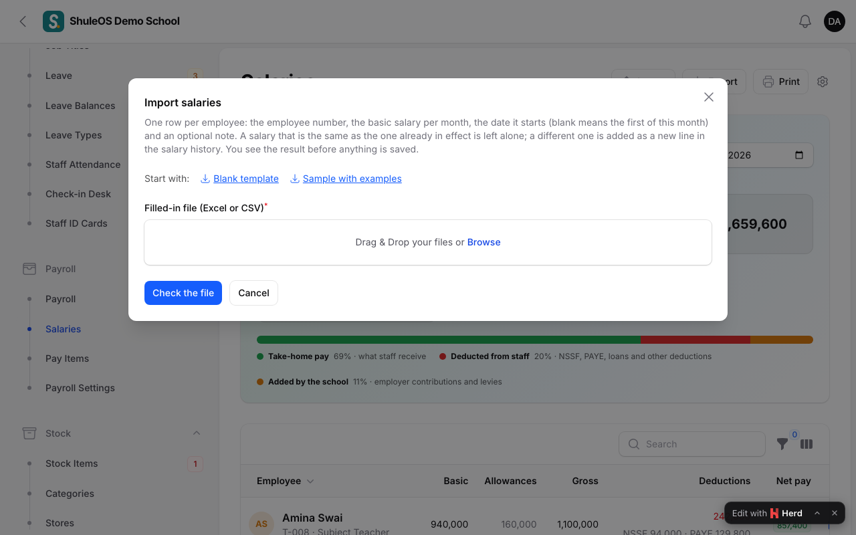This screenshot has width=856, height=535.
Task: Open Pay Items in sidebar
Action: coord(67,358)
